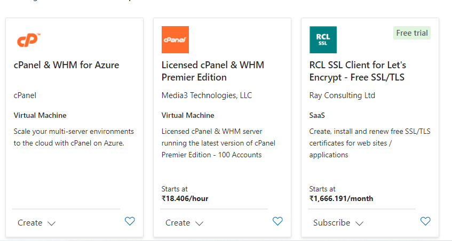The image size is (452, 241).
Task: Click the Free trial badge
Action: [x=412, y=33]
